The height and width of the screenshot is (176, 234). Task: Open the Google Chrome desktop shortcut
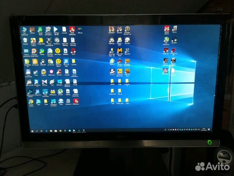(x=31, y=102)
